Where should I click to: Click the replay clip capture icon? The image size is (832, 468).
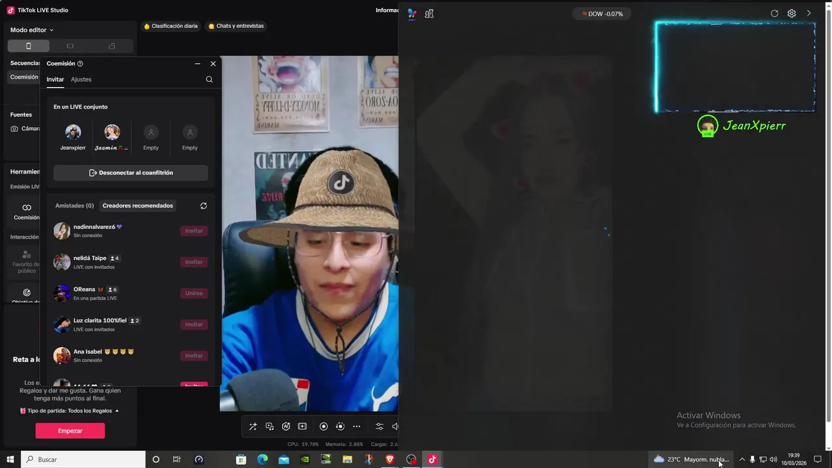point(340,426)
